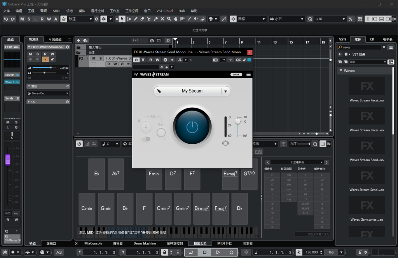Toggle global Solo S button in toolbar

tap(29, 19)
